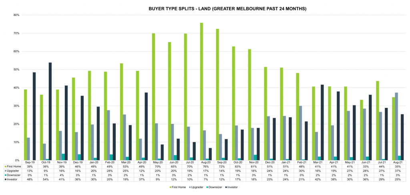Select the Upgrader bar for Aug-21
This screenshot has width=410, height=195.
click(x=397, y=127)
